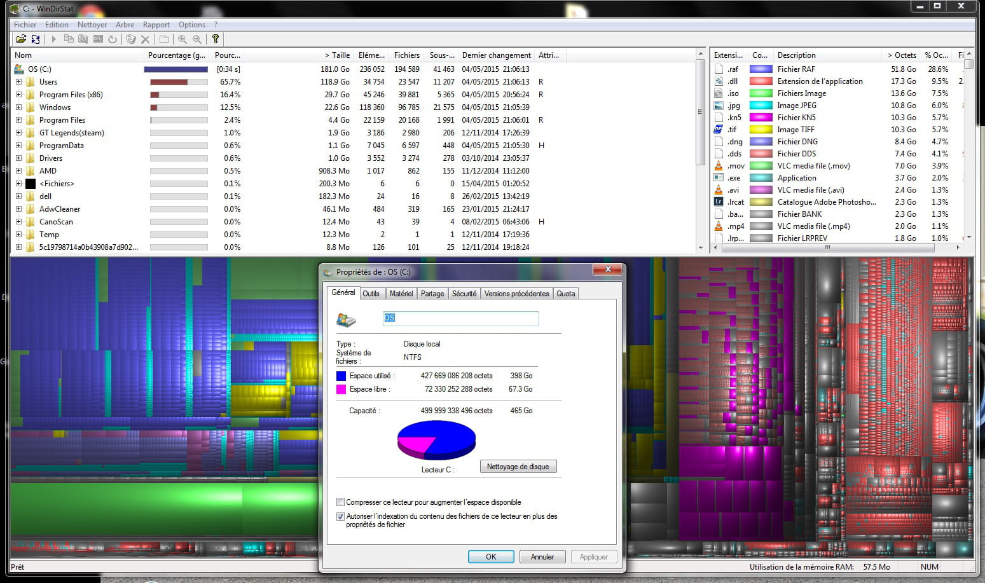Sort extensions by the Octets column header
985x583 pixels.
point(901,55)
